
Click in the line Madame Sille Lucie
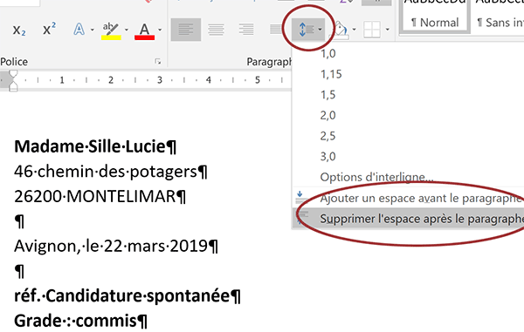click(x=95, y=146)
